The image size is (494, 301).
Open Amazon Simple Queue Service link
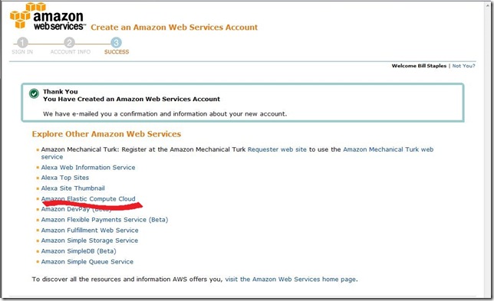pos(87,262)
